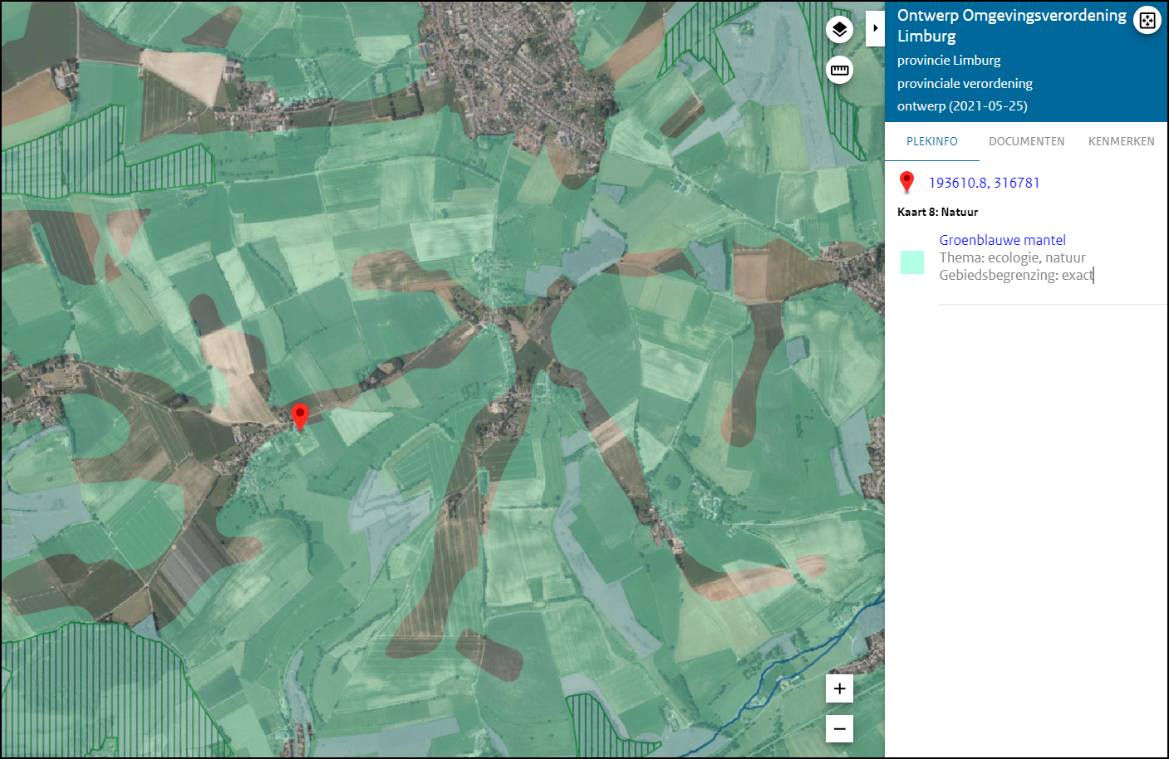Viewport: 1169px width, 759px height.
Task: Select the 'Kaart 8: Natuur' heading
Action: tap(937, 212)
